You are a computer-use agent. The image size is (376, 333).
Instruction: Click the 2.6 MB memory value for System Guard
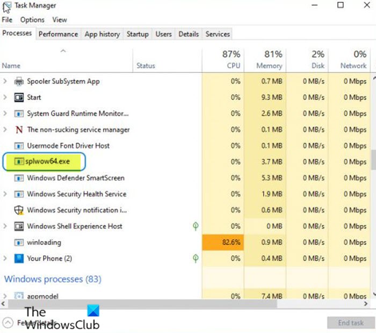tap(272, 114)
